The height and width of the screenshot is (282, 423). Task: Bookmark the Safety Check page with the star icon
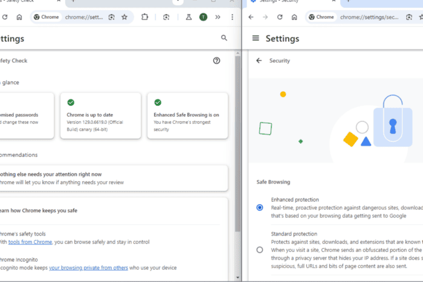tap(124, 17)
